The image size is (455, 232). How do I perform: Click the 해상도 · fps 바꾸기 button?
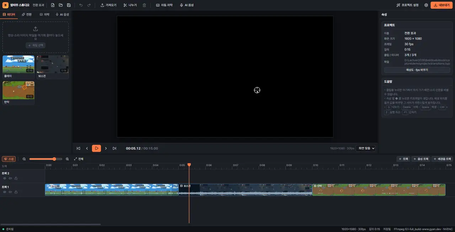(417, 70)
